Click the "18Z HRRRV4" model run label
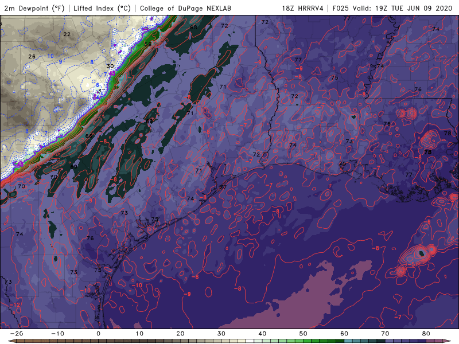 pyautogui.click(x=302, y=8)
